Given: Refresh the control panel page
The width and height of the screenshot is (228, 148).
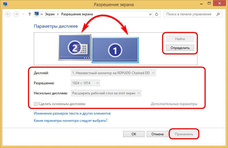Looking at the screenshot, I should [157, 14].
